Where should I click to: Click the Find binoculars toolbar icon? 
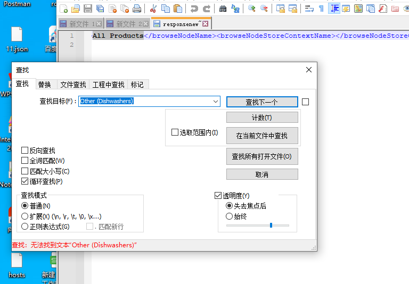pyautogui.click(x=223, y=9)
